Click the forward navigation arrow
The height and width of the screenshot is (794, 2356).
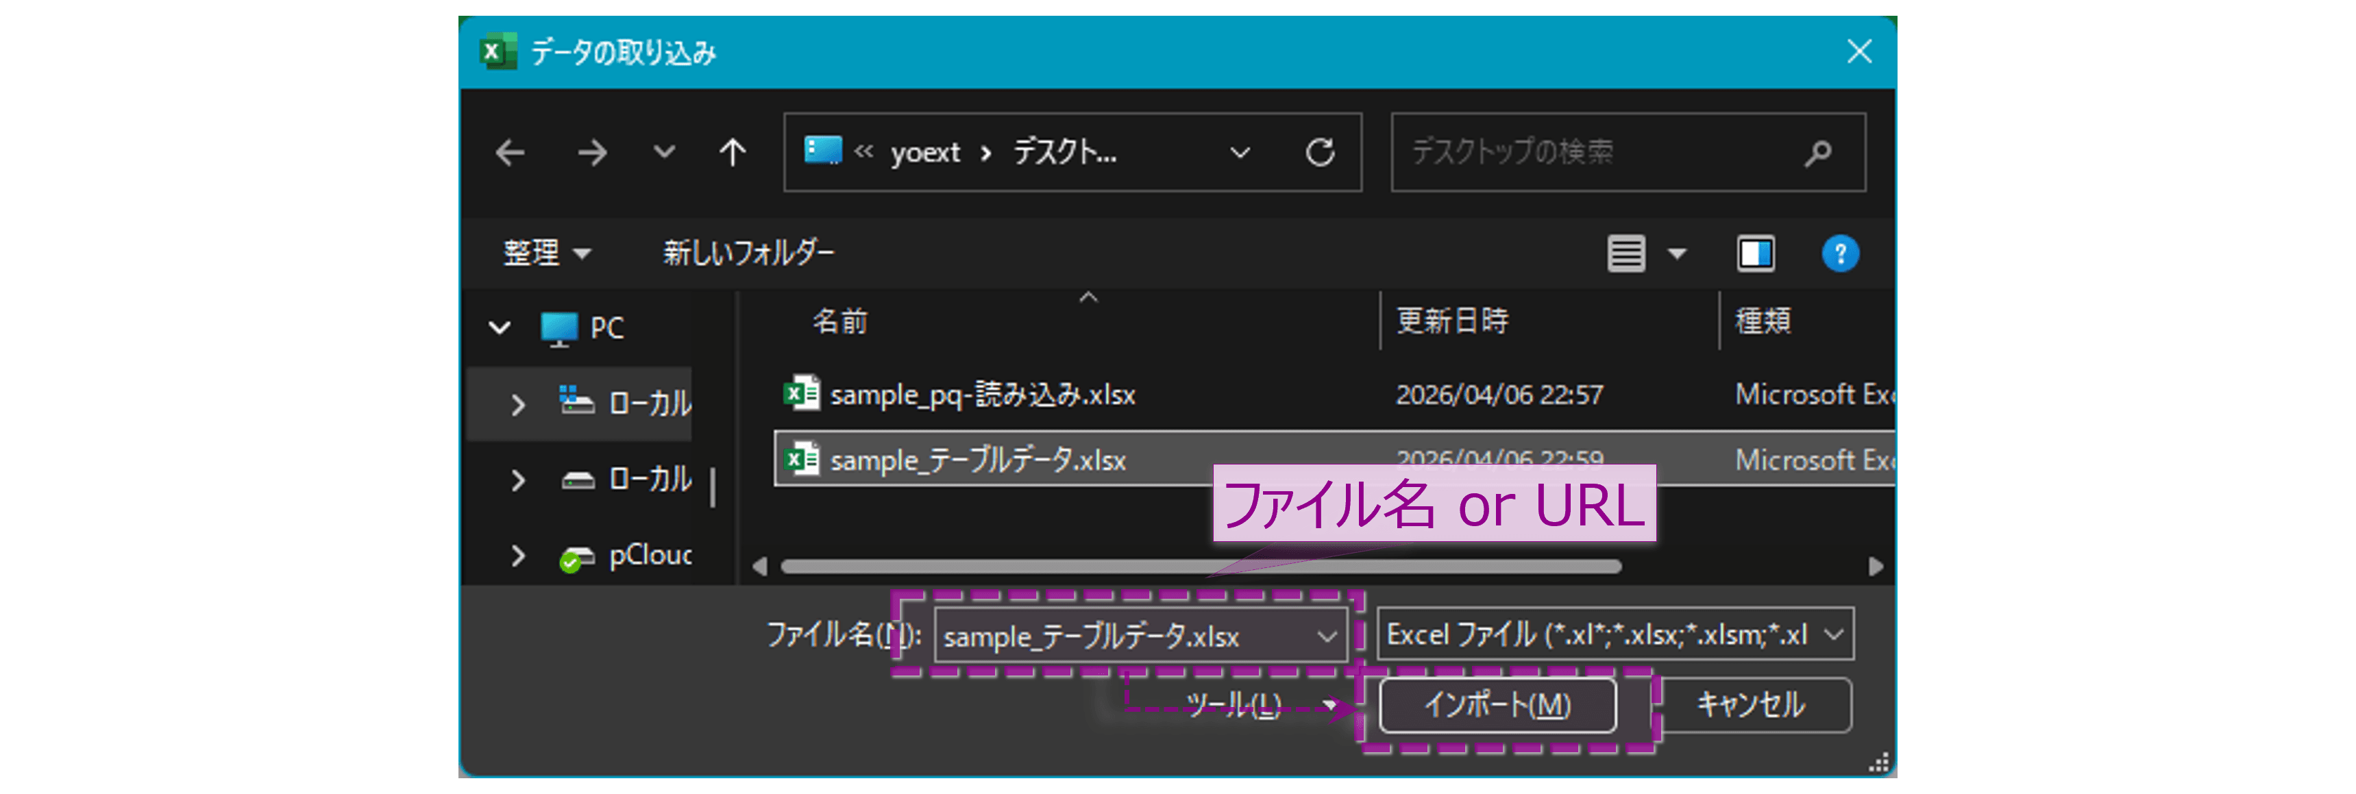(x=593, y=153)
